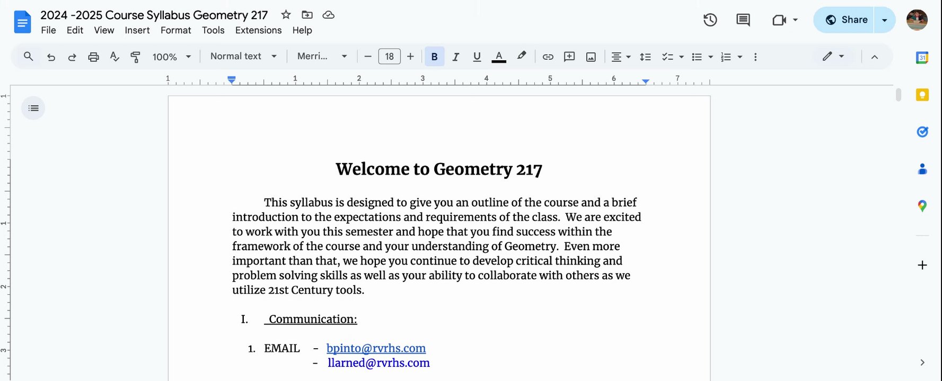Open llarned@rvrhs.com email link
This screenshot has height=381, width=942.
pyautogui.click(x=378, y=363)
